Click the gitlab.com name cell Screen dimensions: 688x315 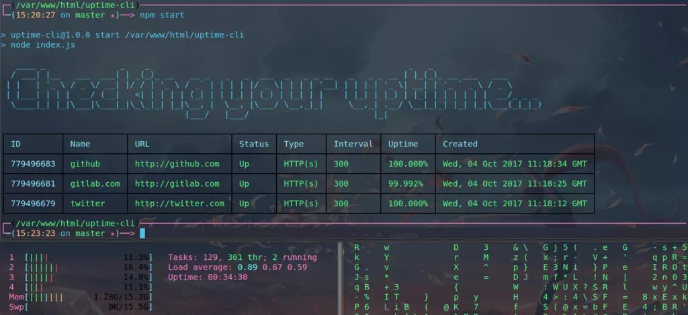point(95,183)
